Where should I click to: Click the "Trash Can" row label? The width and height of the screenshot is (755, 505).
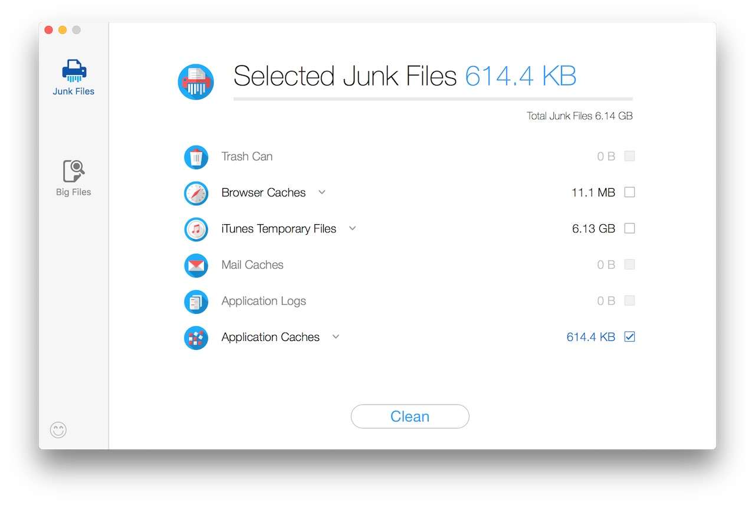pos(247,156)
